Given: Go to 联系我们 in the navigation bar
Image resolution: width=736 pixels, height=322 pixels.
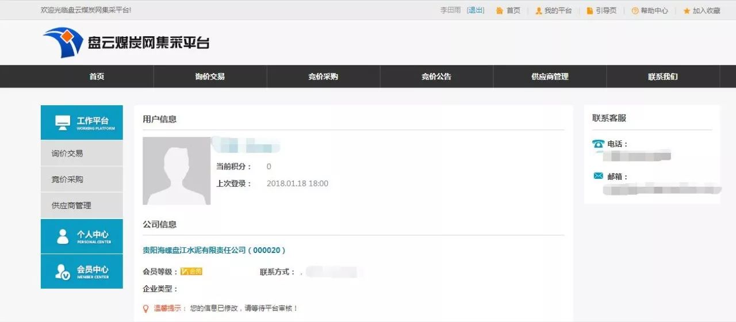Looking at the screenshot, I should (x=662, y=76).
